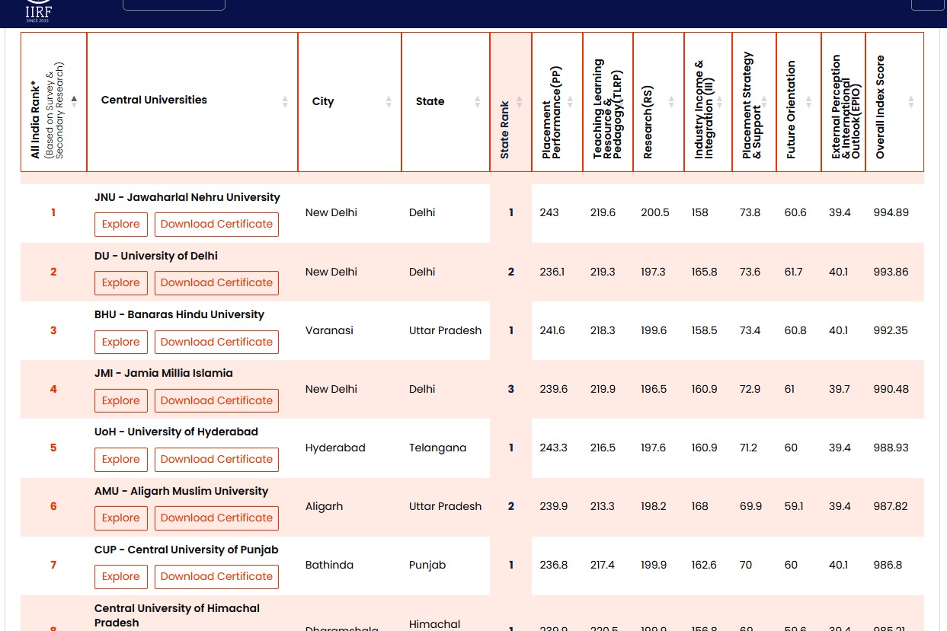
Task: Click the CUP - Central University of Punjab name
Action: pos(186,550)
